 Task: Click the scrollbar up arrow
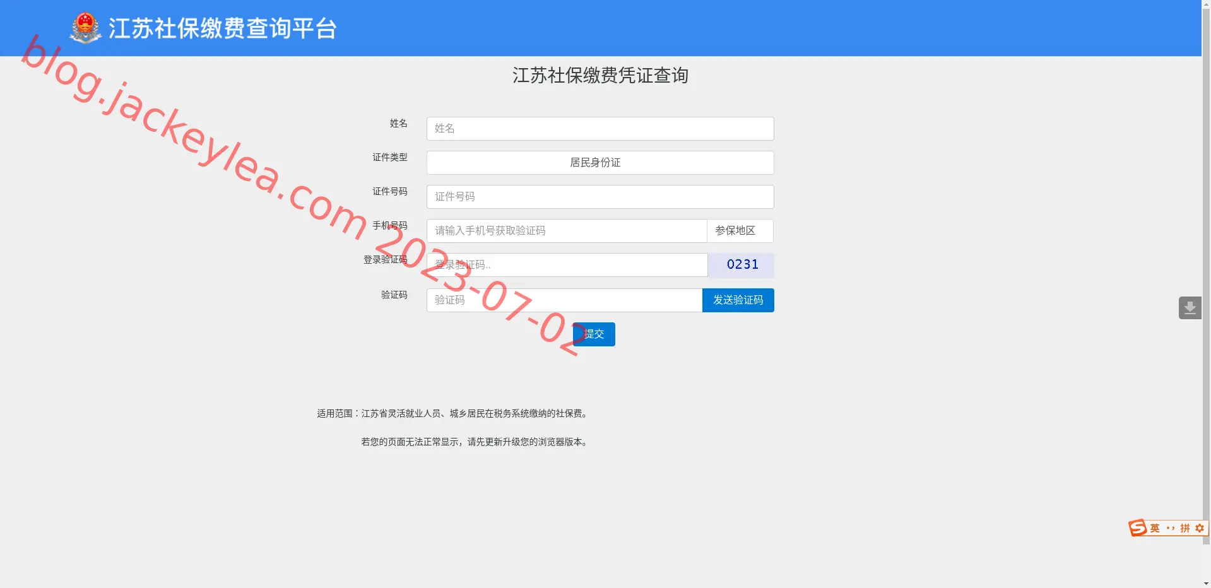click(x=1207, y=4)
